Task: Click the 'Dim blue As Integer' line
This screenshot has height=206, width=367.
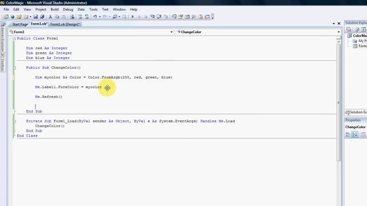Action: (48, 58)
